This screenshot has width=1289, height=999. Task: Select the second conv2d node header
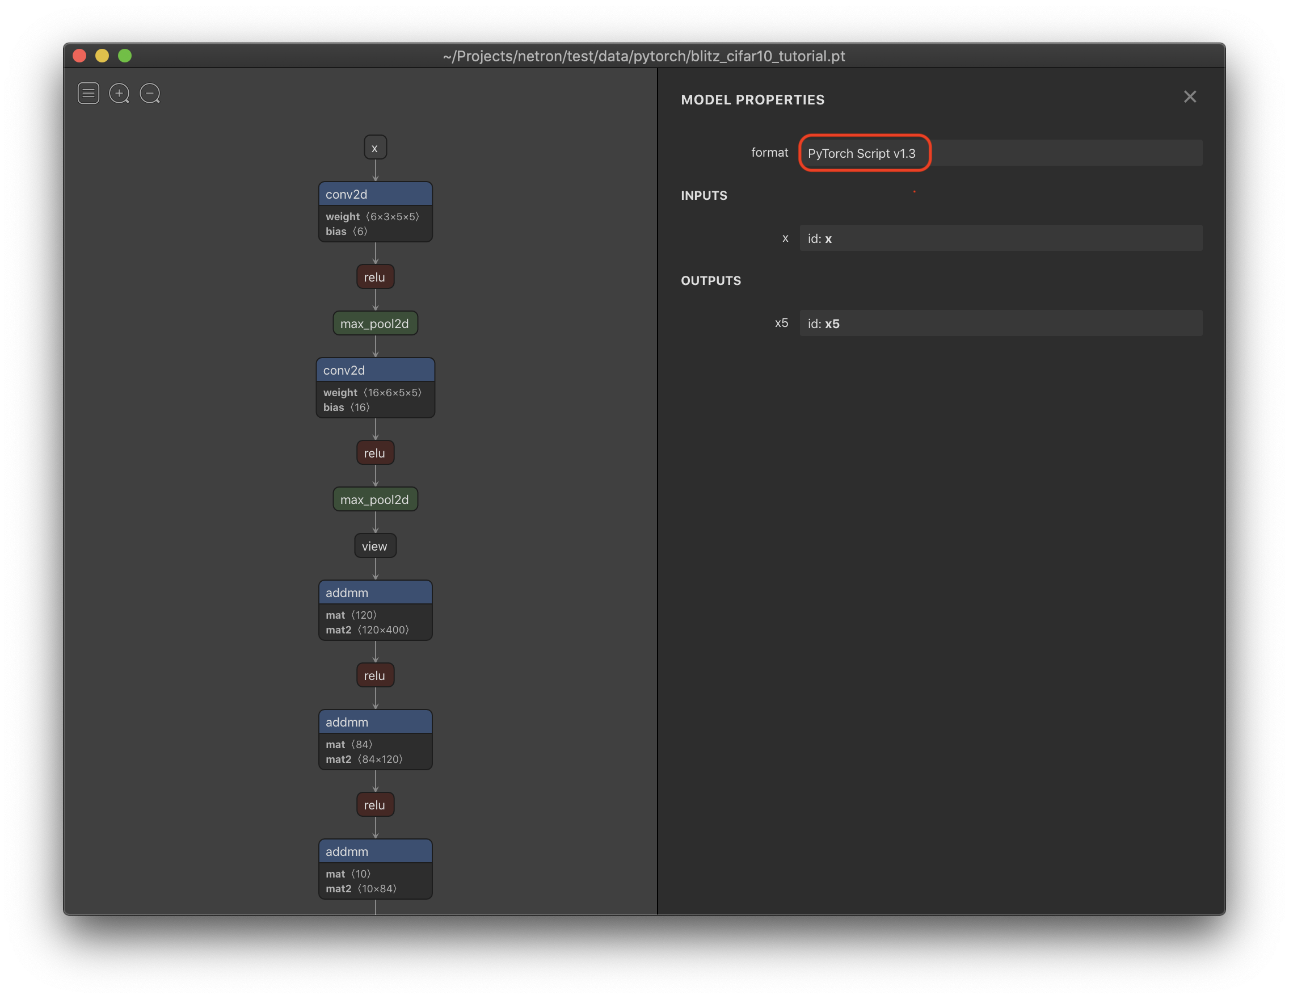pos(375,370)
